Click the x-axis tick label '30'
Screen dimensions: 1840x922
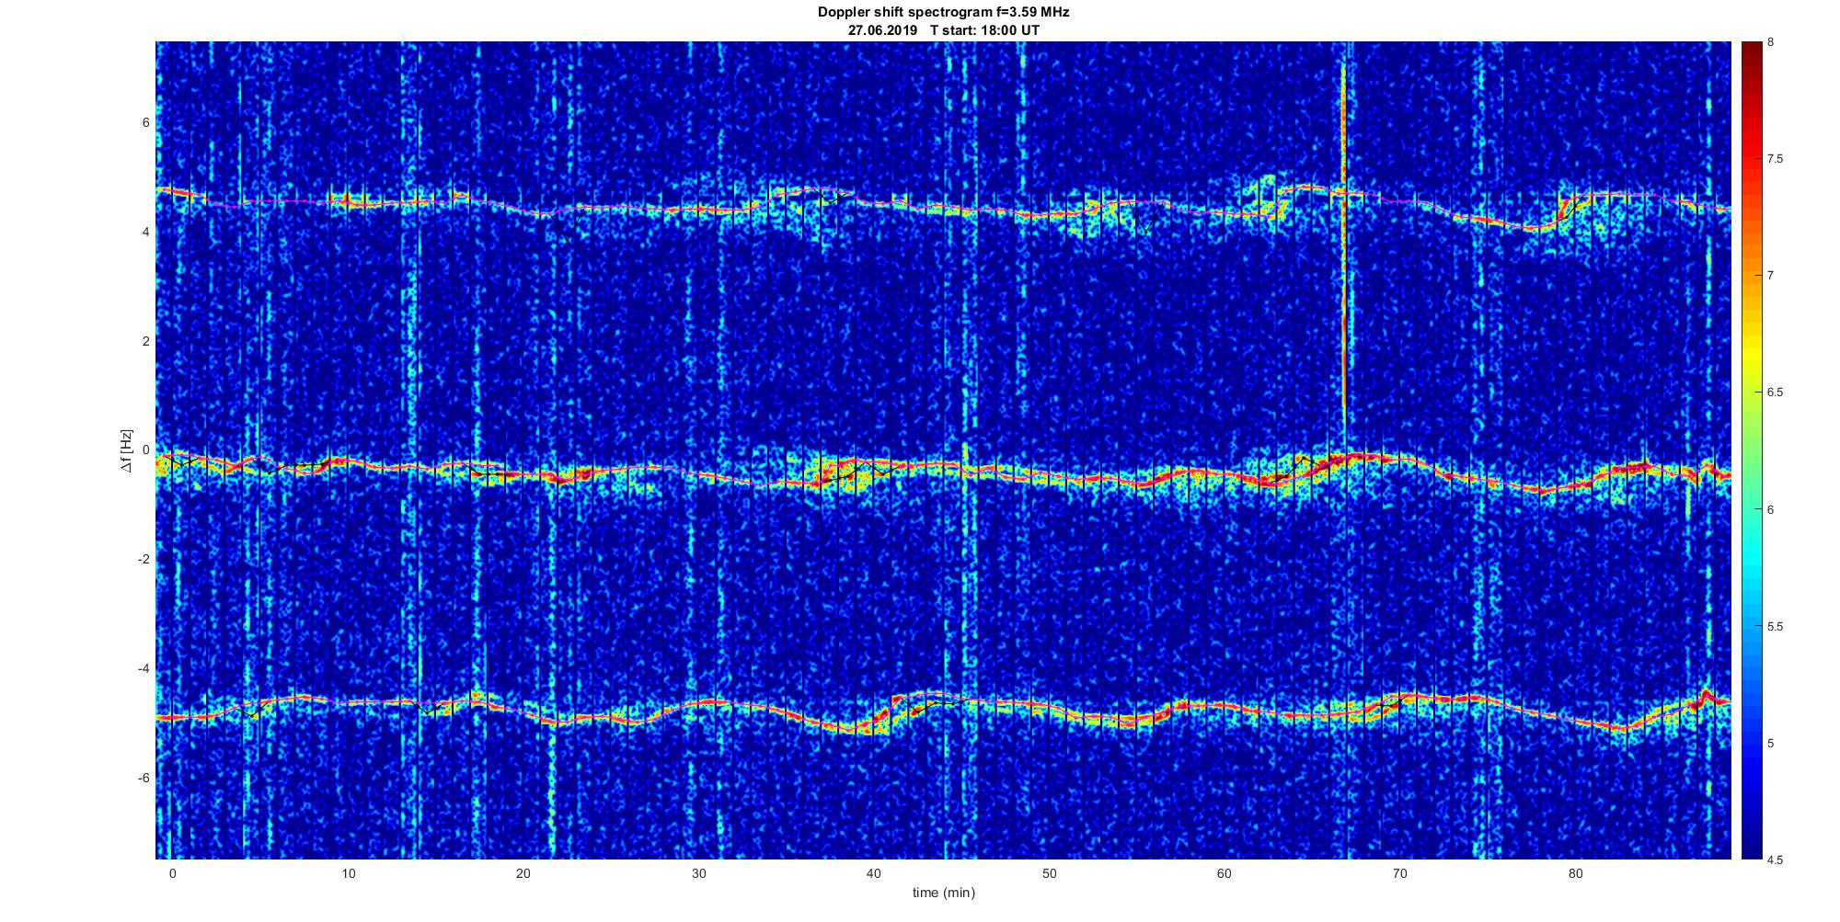tap(698, 873)
